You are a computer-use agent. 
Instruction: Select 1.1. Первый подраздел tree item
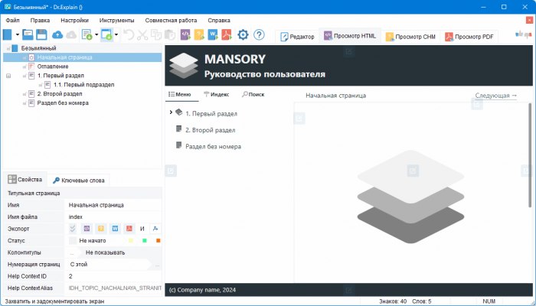pyautogui.click(x=83, y=85)
